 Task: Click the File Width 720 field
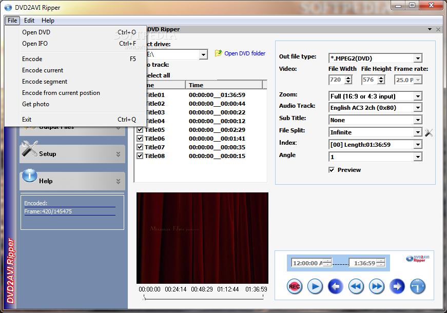pyautogui.click(x=337, y=80)
